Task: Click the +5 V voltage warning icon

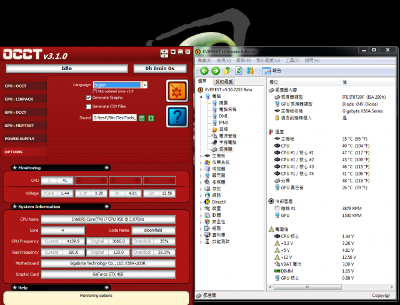Action: [x=277, y=250]
